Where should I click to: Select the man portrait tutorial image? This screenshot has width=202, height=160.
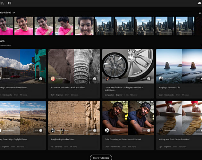pos(128,118)
